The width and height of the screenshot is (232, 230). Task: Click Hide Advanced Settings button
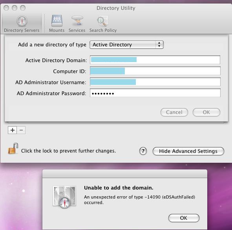pos(188,151)
